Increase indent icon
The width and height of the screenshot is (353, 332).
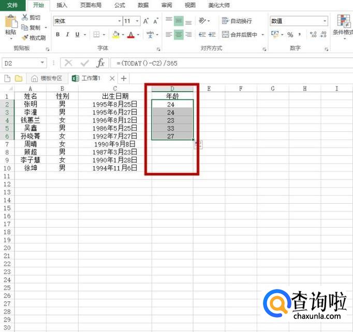212,35
